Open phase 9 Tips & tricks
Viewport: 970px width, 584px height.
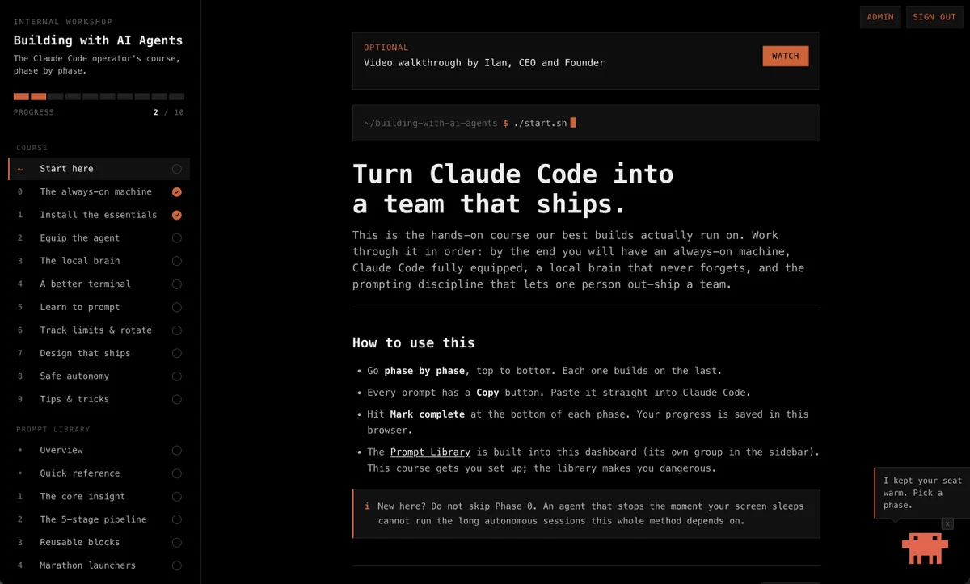tap(99, 399)
